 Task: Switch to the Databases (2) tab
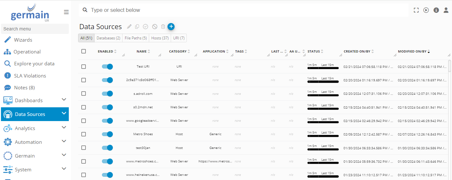coord(108,38)
